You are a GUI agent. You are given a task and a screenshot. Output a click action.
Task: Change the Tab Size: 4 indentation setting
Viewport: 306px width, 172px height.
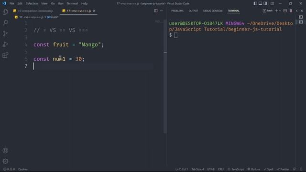coord(197,169)
